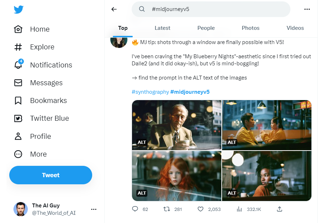The image size is (321, 223).
Task: Expand the More sidebar menu
Action: click(x=18, y=154)
